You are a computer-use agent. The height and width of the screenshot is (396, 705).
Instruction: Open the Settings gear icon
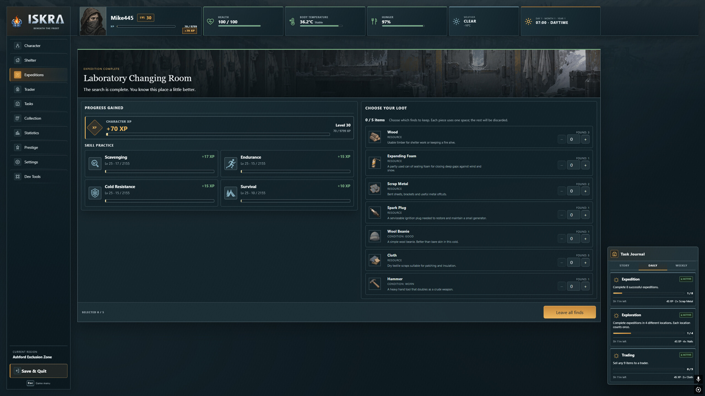pyautogui.click(x=18, y=162)
